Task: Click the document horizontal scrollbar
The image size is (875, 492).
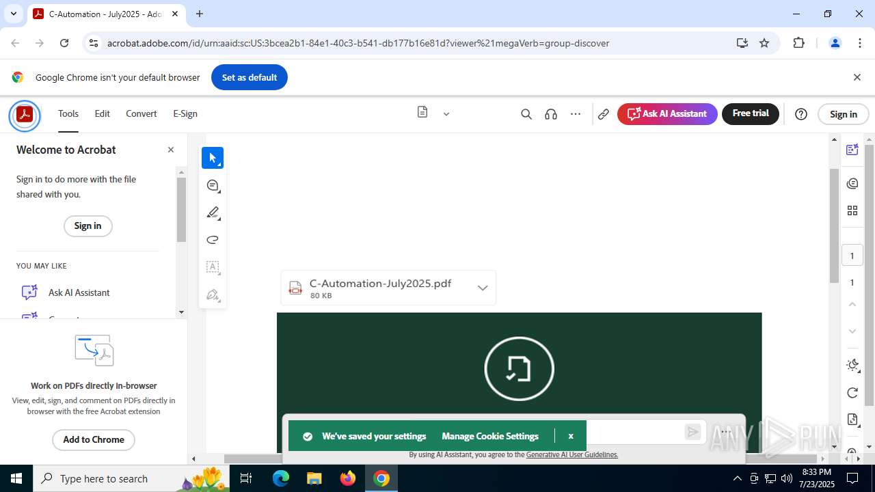Action: pos(520,459)
